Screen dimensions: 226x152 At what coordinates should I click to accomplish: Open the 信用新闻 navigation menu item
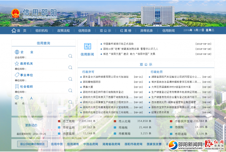click(168, 31)
